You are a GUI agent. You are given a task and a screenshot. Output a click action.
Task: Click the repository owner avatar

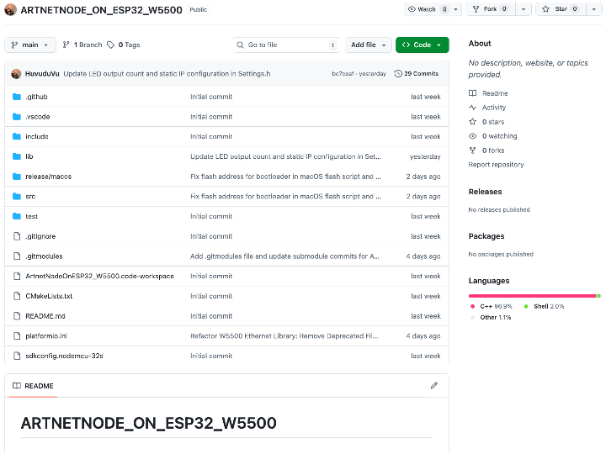pyautogui.click(x=10, y=10)
